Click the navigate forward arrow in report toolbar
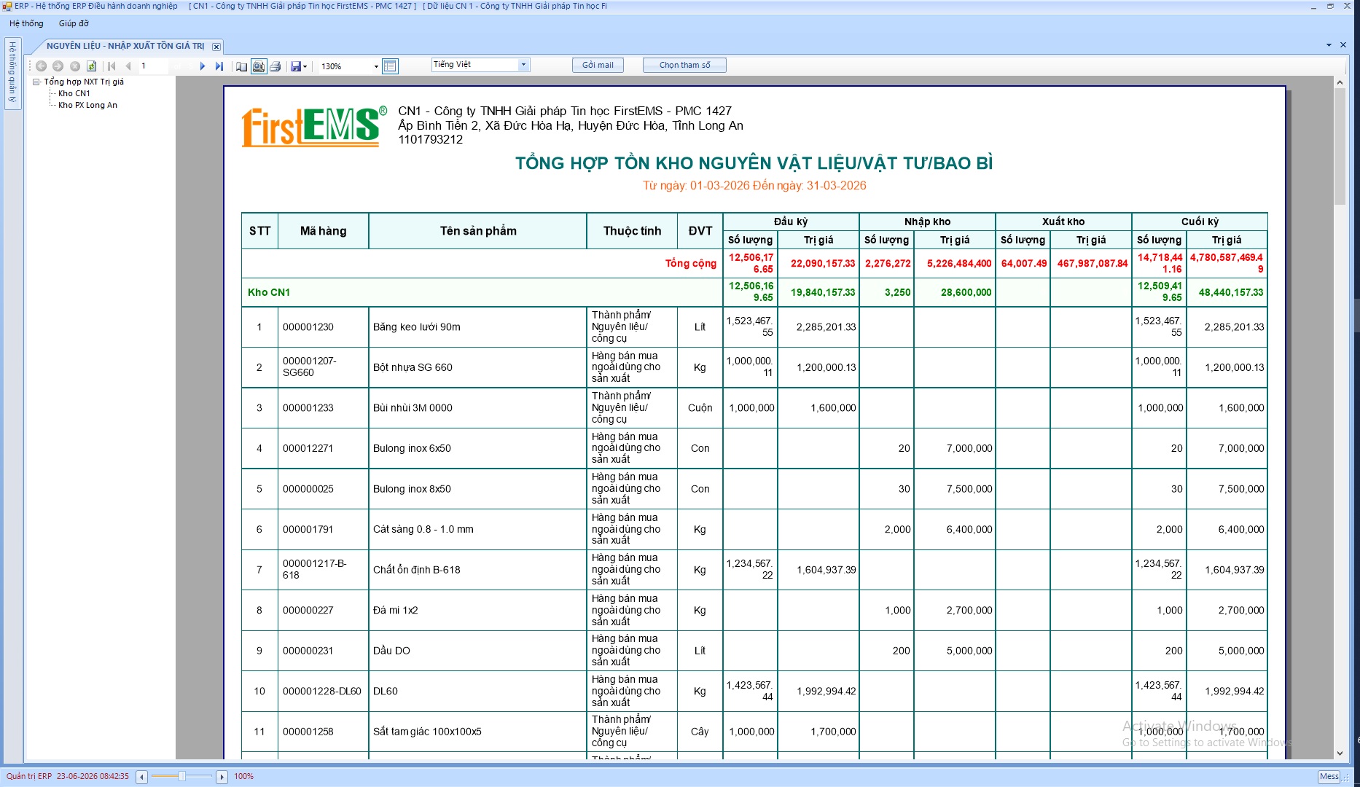Screen dimensions: 1360x787 (58, 66)
